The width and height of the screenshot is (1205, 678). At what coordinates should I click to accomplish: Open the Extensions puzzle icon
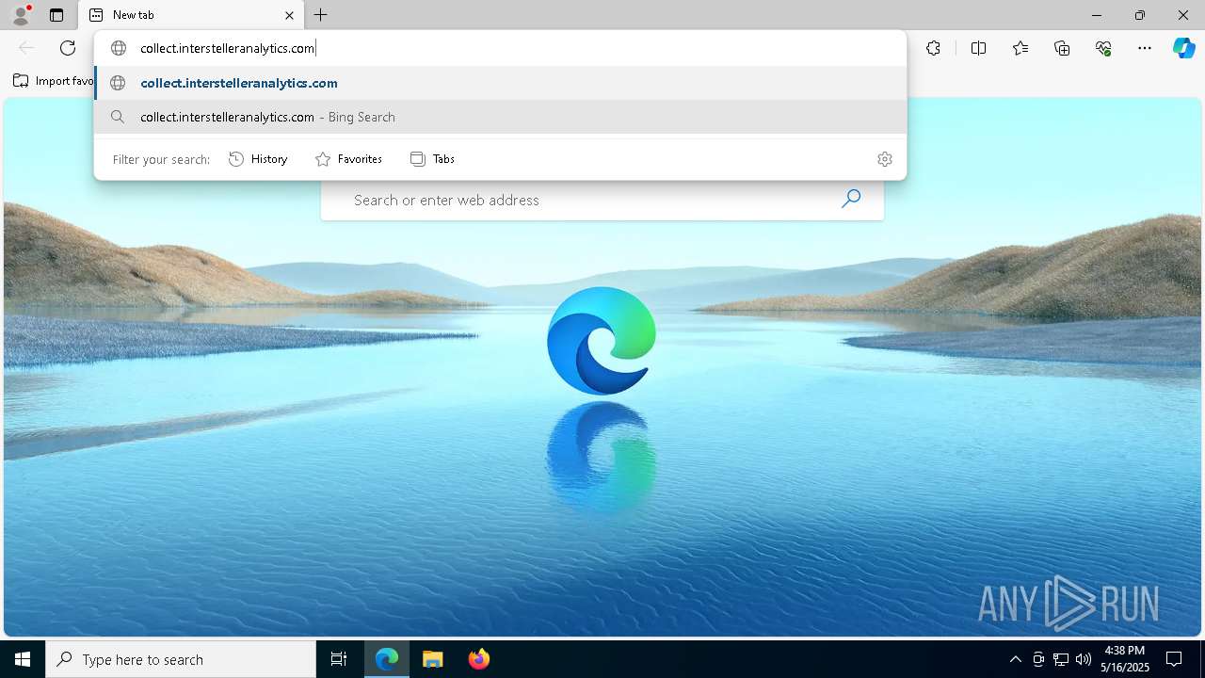[x=933, y=48]
